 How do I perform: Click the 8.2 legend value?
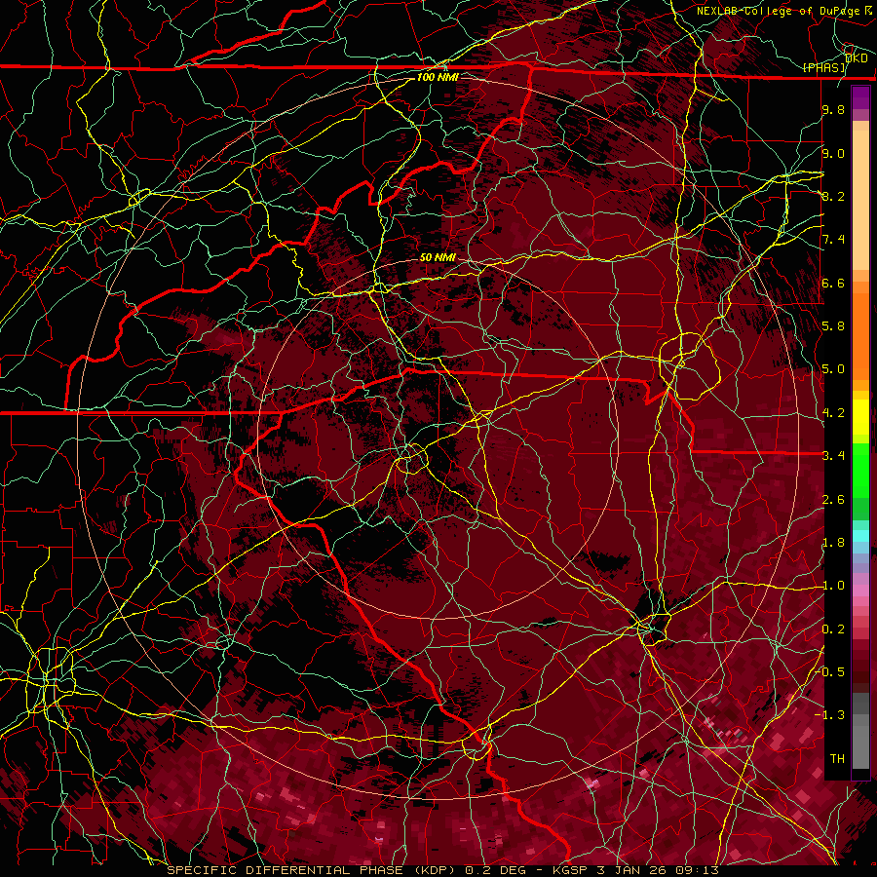click(x=833, y=196)
